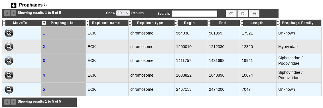Click the copy table icon button

[231, 14]
